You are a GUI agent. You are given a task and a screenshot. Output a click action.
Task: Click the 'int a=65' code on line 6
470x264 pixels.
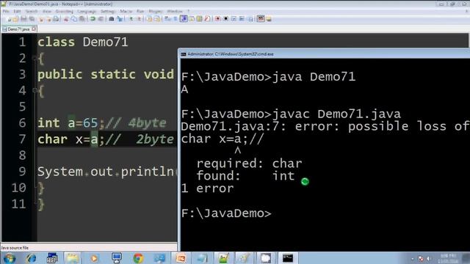(68, 123)
